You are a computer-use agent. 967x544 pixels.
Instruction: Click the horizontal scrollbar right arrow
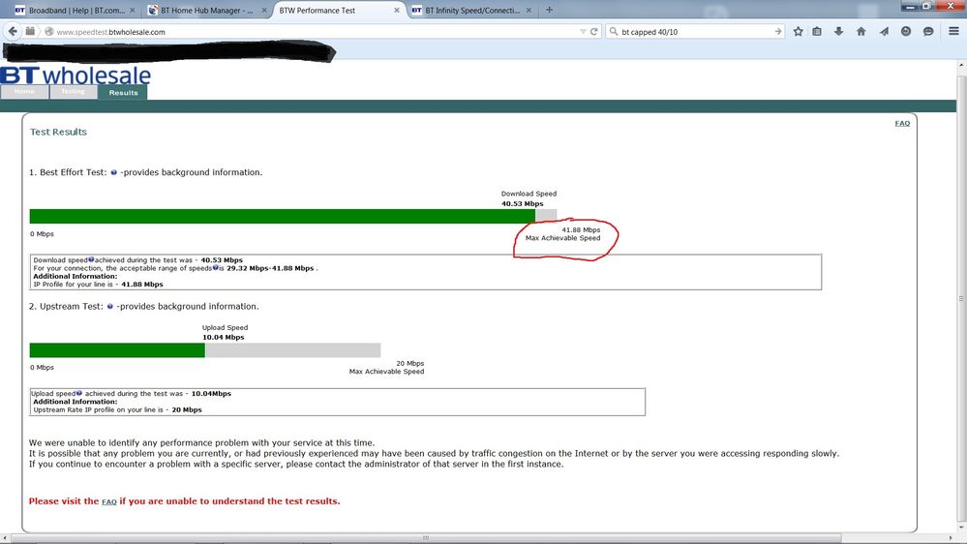(951, 538)
